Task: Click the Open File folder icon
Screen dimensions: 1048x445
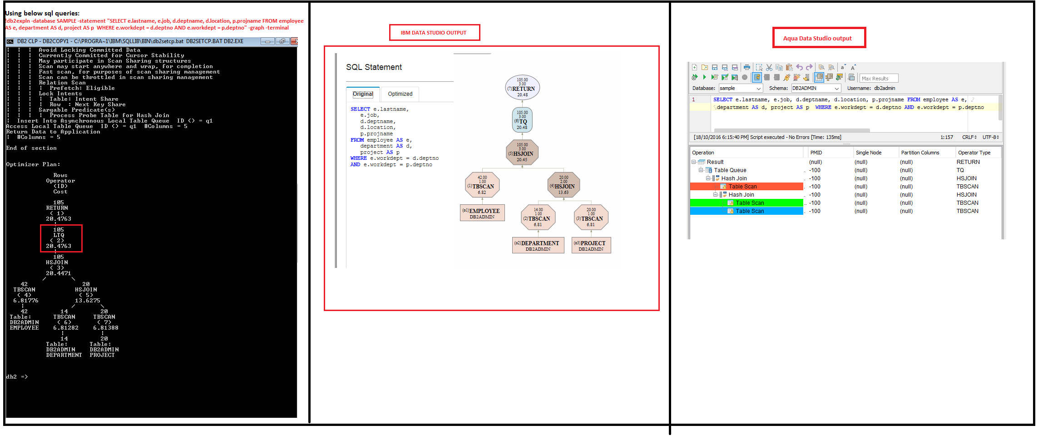Action: point(704,67)
